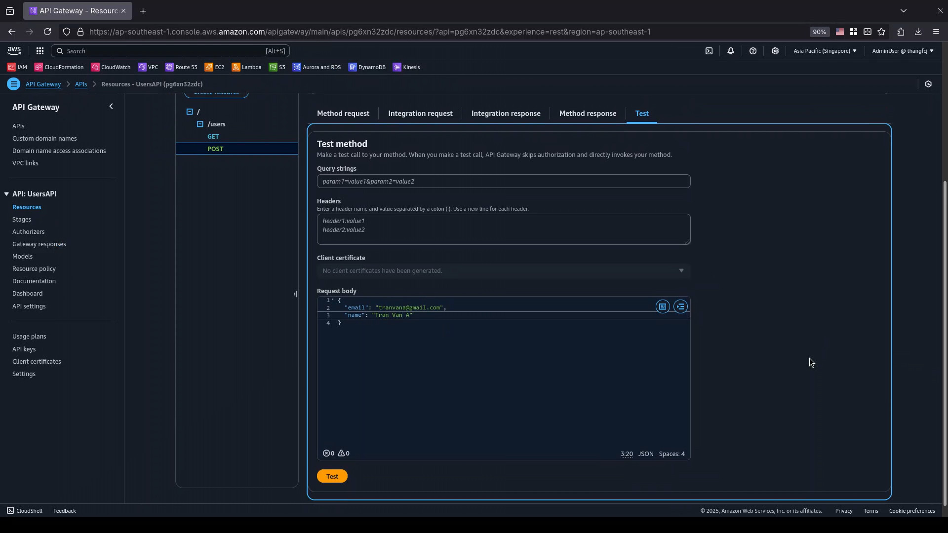Toggle the side navigation hamburger icon

click(x=14, y=84)
